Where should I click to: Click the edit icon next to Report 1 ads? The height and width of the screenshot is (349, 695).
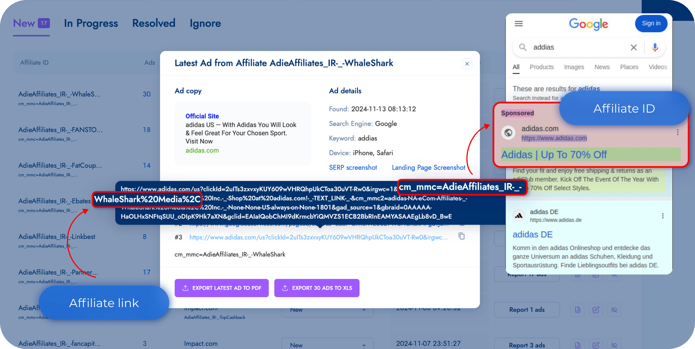[596, 310]
